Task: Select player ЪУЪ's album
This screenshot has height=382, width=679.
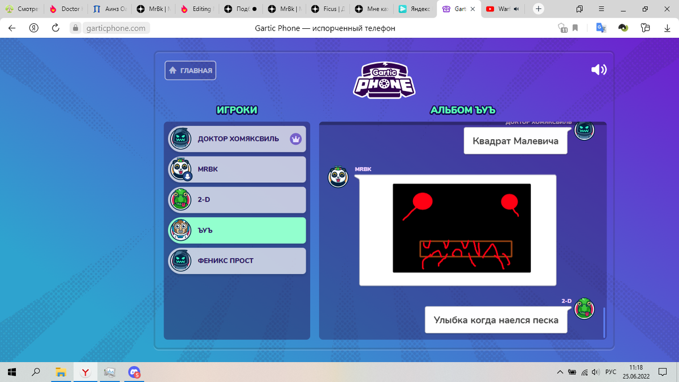Action: click(x=237, y=230)
